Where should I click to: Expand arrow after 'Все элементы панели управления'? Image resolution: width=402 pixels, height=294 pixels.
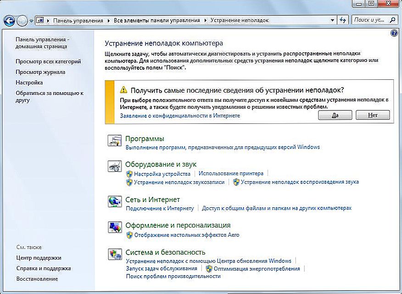205,20
